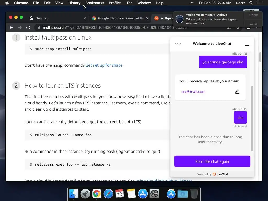
Task: Open the Bookmarks menu
Action: pos(94,3)
